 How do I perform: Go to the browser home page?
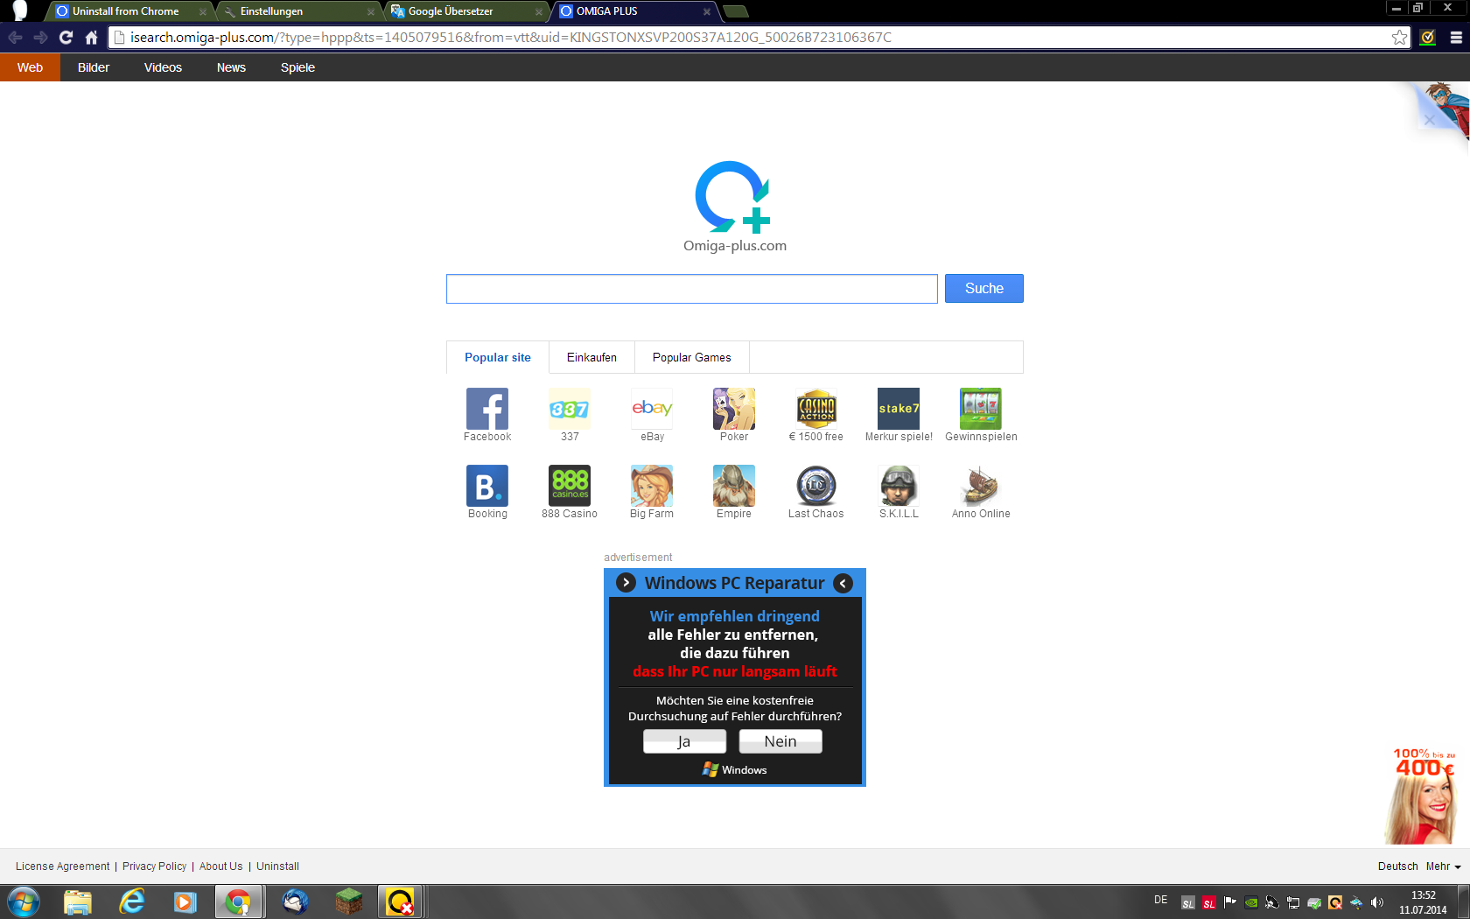click(91, 37)
